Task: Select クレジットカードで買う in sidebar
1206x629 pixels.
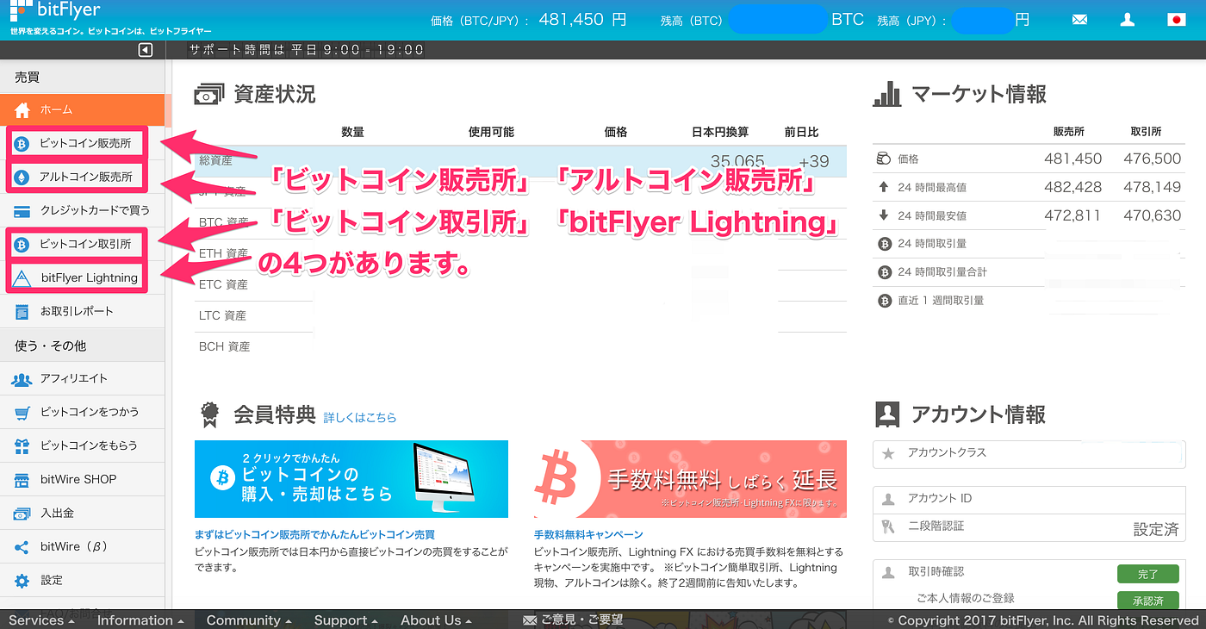Action: point(82,210)
